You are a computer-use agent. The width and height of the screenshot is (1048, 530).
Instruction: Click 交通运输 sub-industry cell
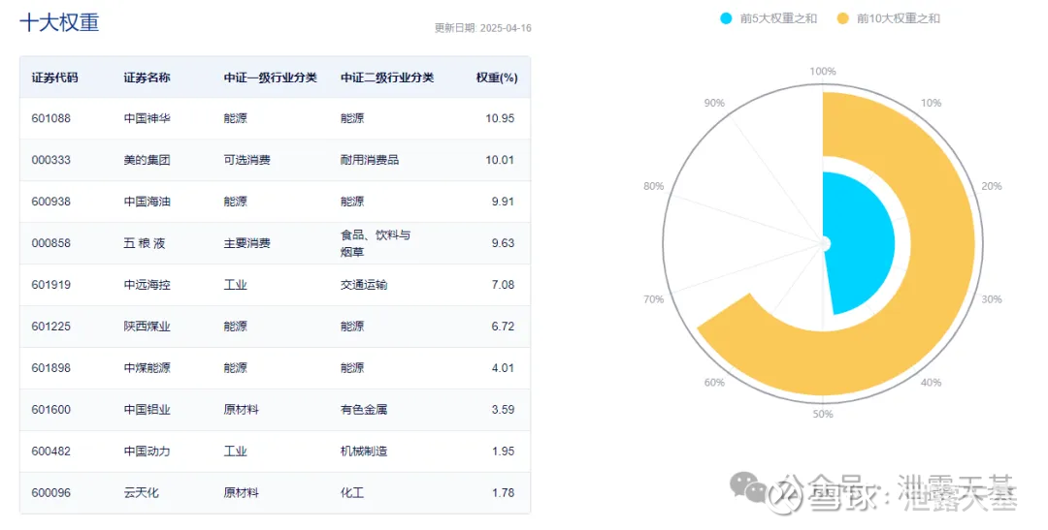364,285
